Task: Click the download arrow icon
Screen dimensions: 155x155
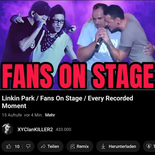Action: coord(103,146)
